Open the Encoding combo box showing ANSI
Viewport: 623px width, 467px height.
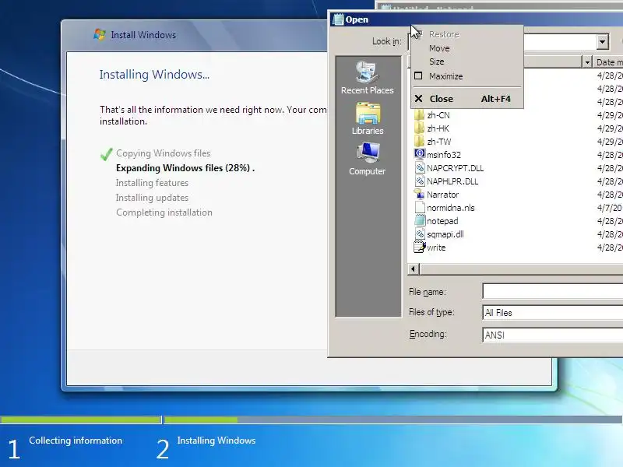[552, 335]
